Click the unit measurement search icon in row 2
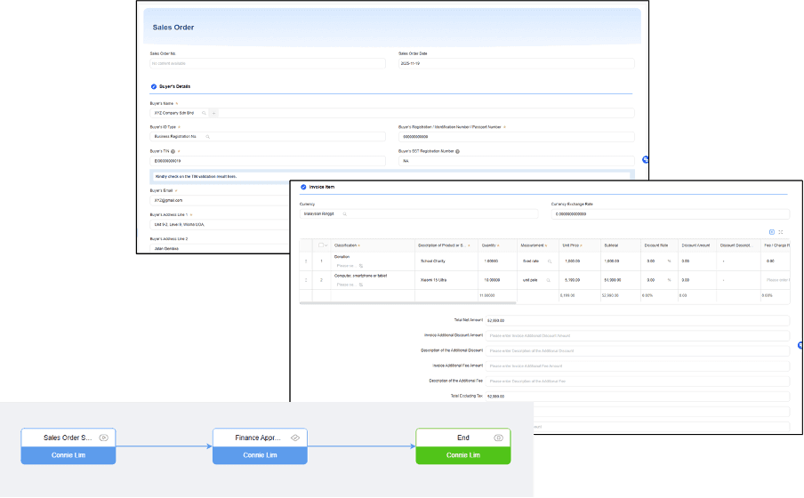 [548, 280]
